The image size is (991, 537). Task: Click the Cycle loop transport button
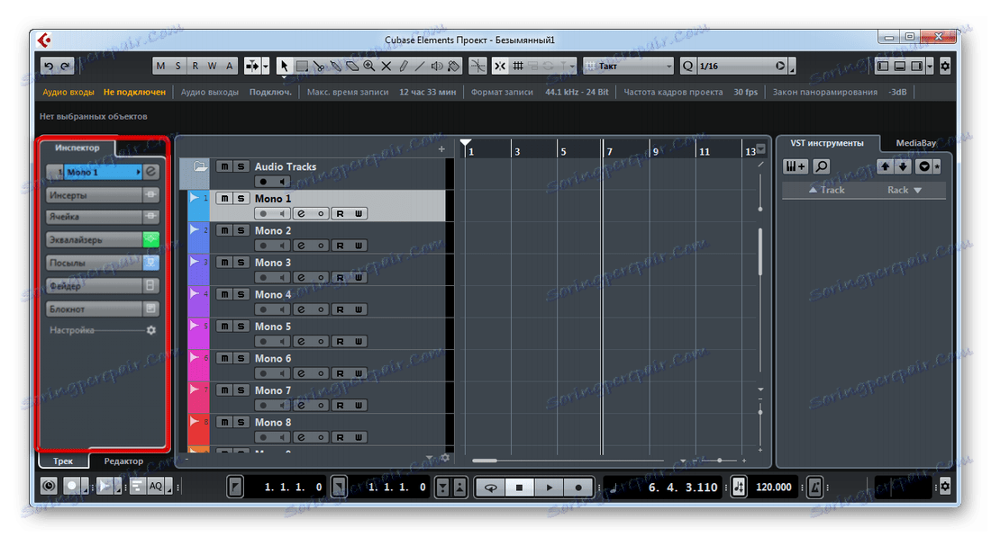pos(490,488)
